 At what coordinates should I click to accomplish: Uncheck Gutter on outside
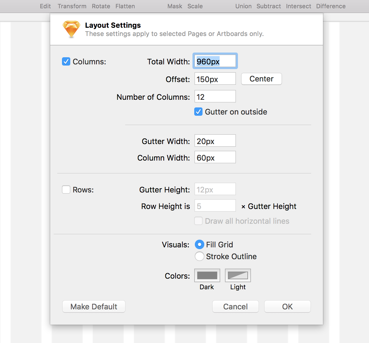coord(198,112)
